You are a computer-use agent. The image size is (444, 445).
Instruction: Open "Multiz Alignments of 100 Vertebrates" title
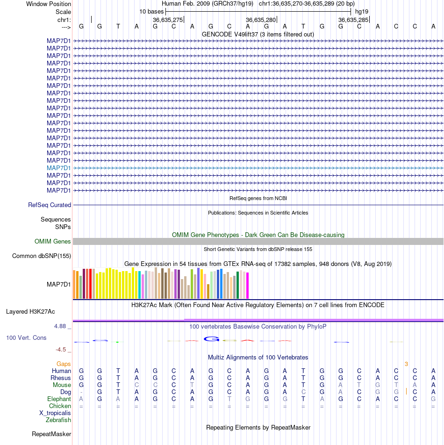pos(258,358)
